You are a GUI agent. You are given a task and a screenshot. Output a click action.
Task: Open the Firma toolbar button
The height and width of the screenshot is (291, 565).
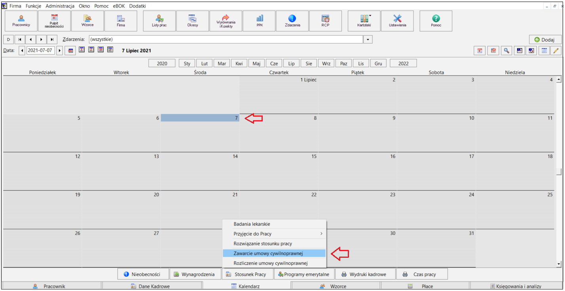point(121,21)
